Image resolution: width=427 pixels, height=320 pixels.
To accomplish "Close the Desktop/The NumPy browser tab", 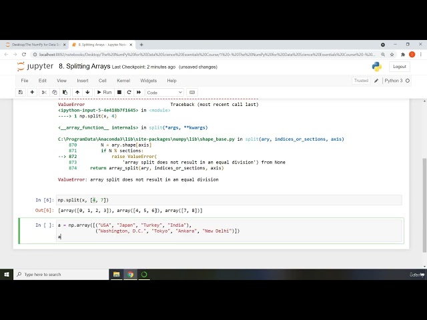I will point(64,45).
